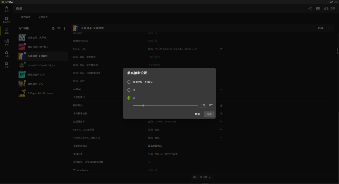
Task: Click the user account avatar icon
Action: click(x=326, y=9)
